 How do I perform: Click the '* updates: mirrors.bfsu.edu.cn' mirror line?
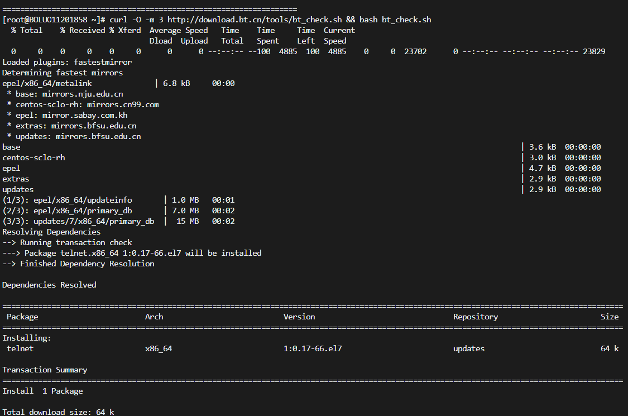pos(74,137)
